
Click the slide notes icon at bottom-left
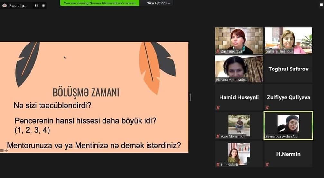point(2,150)
